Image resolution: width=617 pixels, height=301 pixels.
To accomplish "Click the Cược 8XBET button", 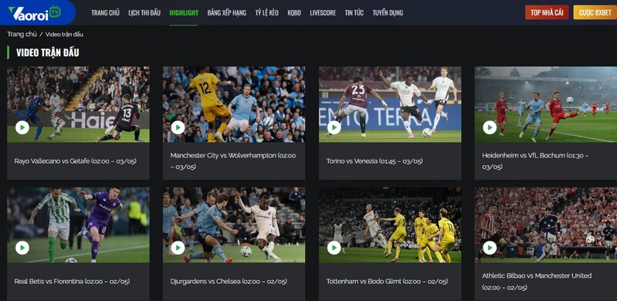I will click(595, 12).
